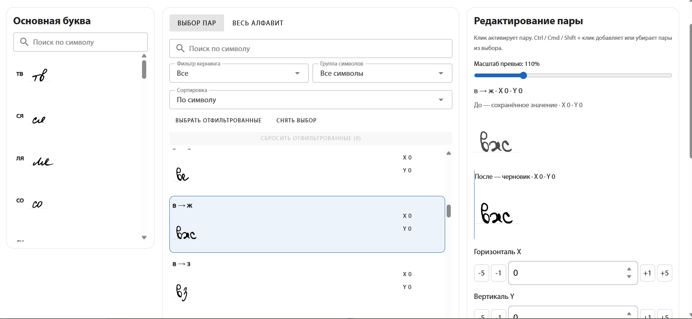Click the up spinner arrow of Горизонталь X
This screenshot has width=692, height=319.
pyautogui.click(x=629, y=269)
